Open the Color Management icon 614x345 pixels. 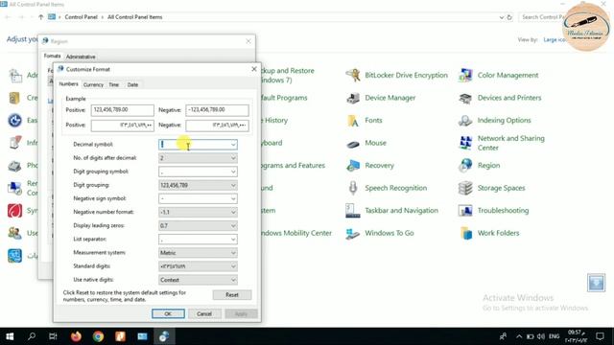[465, 75]
